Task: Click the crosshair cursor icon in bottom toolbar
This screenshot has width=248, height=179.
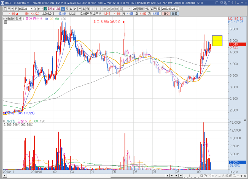Action: tap(213, 176)
